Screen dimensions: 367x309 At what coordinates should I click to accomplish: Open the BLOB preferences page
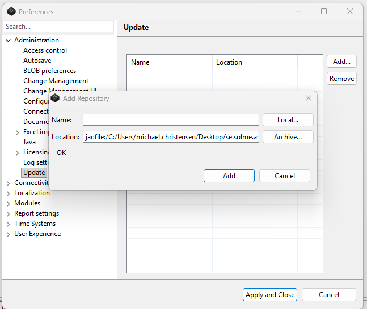coord(49,71)
